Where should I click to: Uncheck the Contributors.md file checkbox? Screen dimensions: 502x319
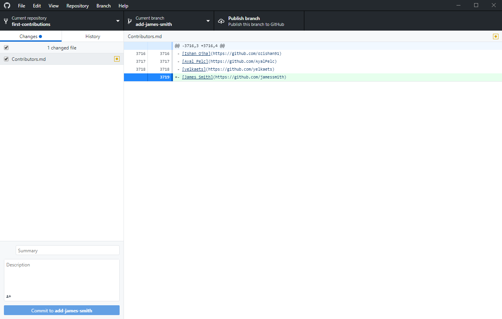pyautogui.click(x=6, y=59)
